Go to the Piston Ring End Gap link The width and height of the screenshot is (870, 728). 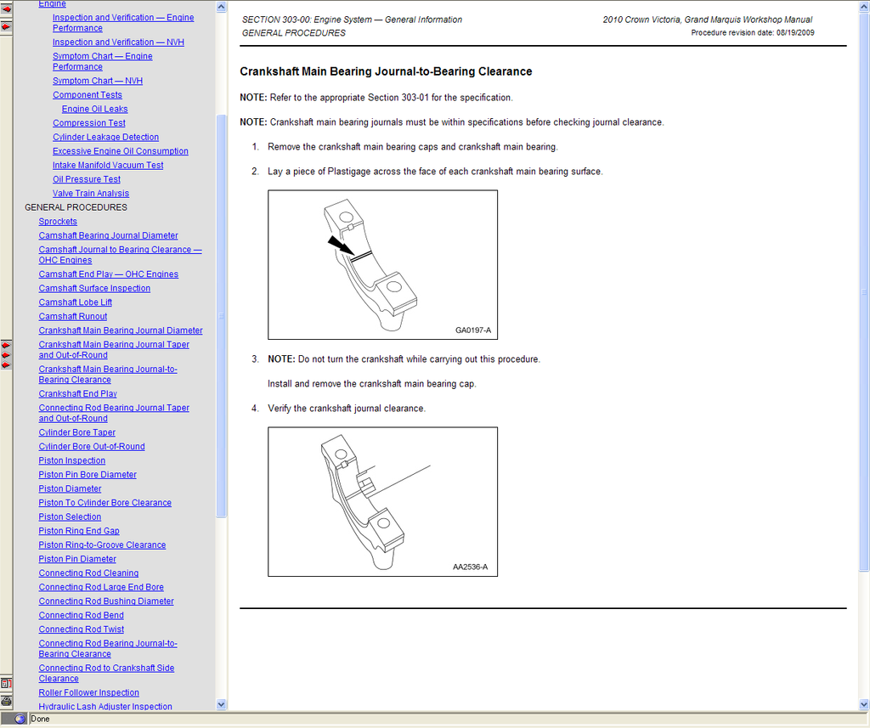click(79, 531)
